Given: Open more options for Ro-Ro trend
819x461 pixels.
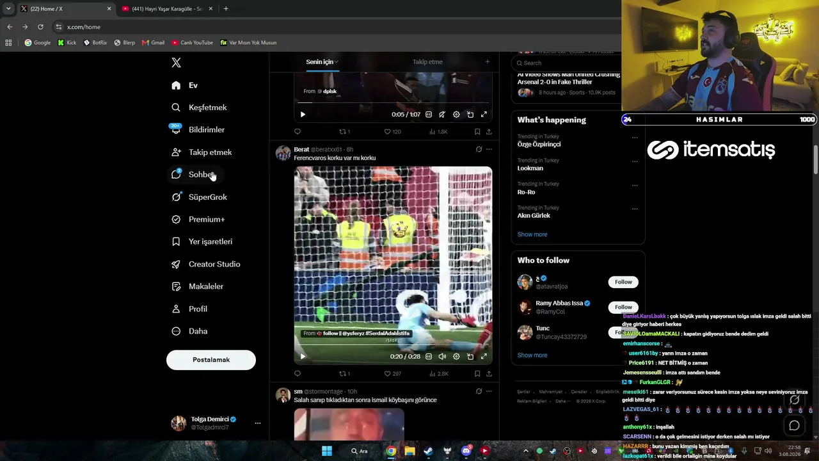Looking at the screenshot, I should pyautogui.click(x=635, y=185).
